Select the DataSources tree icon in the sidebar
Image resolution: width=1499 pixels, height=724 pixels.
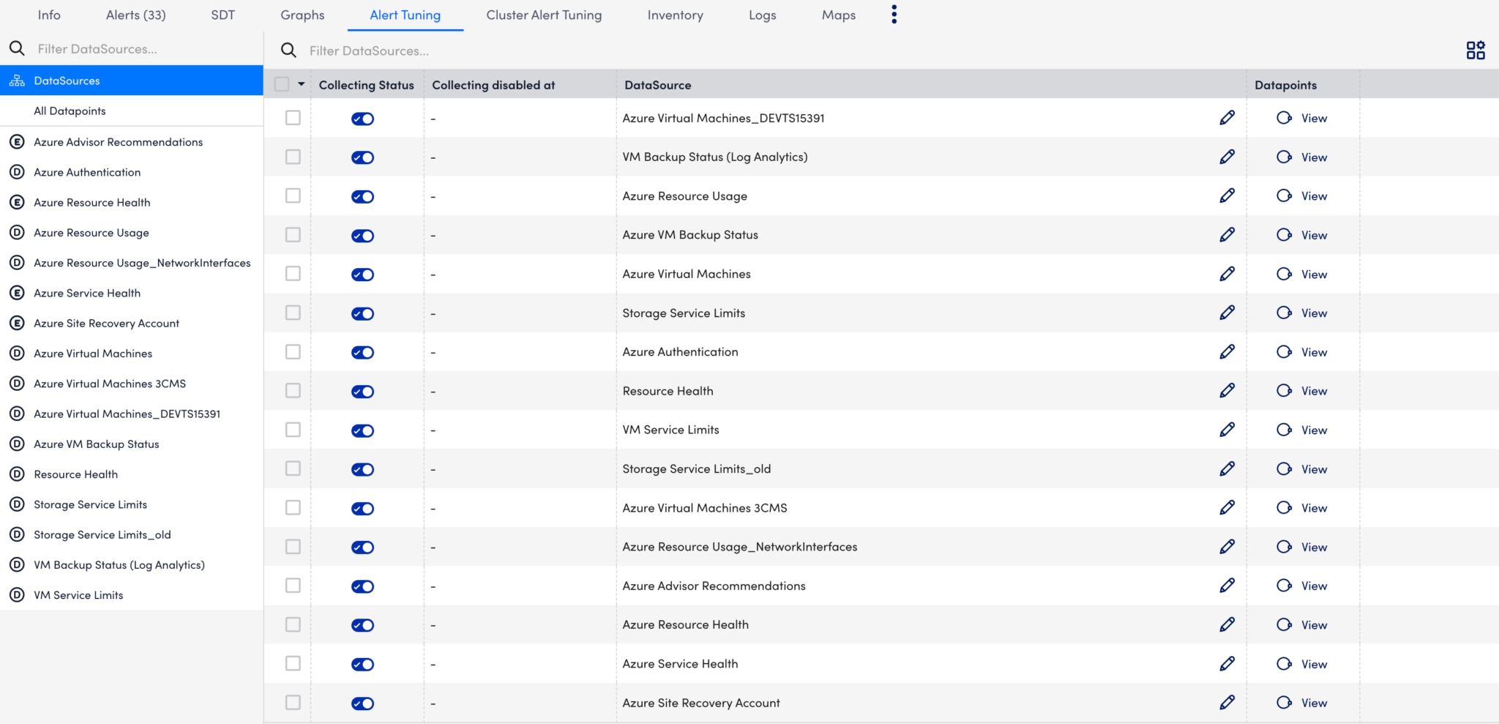(x=16, y=81)
